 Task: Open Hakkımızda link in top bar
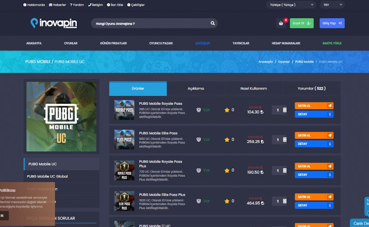pyautogui.click(x=34, y=5)
